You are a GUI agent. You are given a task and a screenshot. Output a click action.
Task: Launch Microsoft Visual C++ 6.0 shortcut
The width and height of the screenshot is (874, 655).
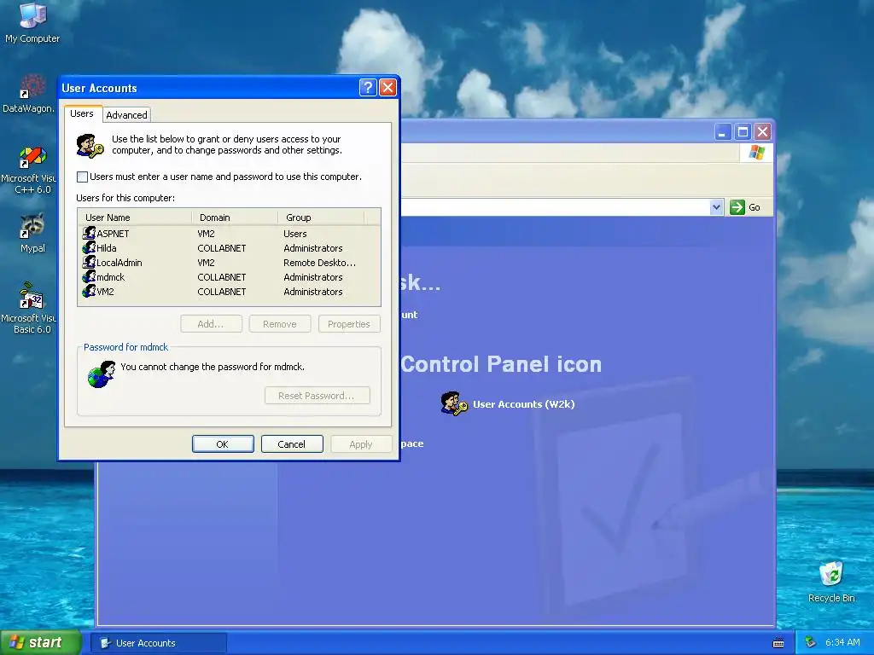[x=29, y=170]
